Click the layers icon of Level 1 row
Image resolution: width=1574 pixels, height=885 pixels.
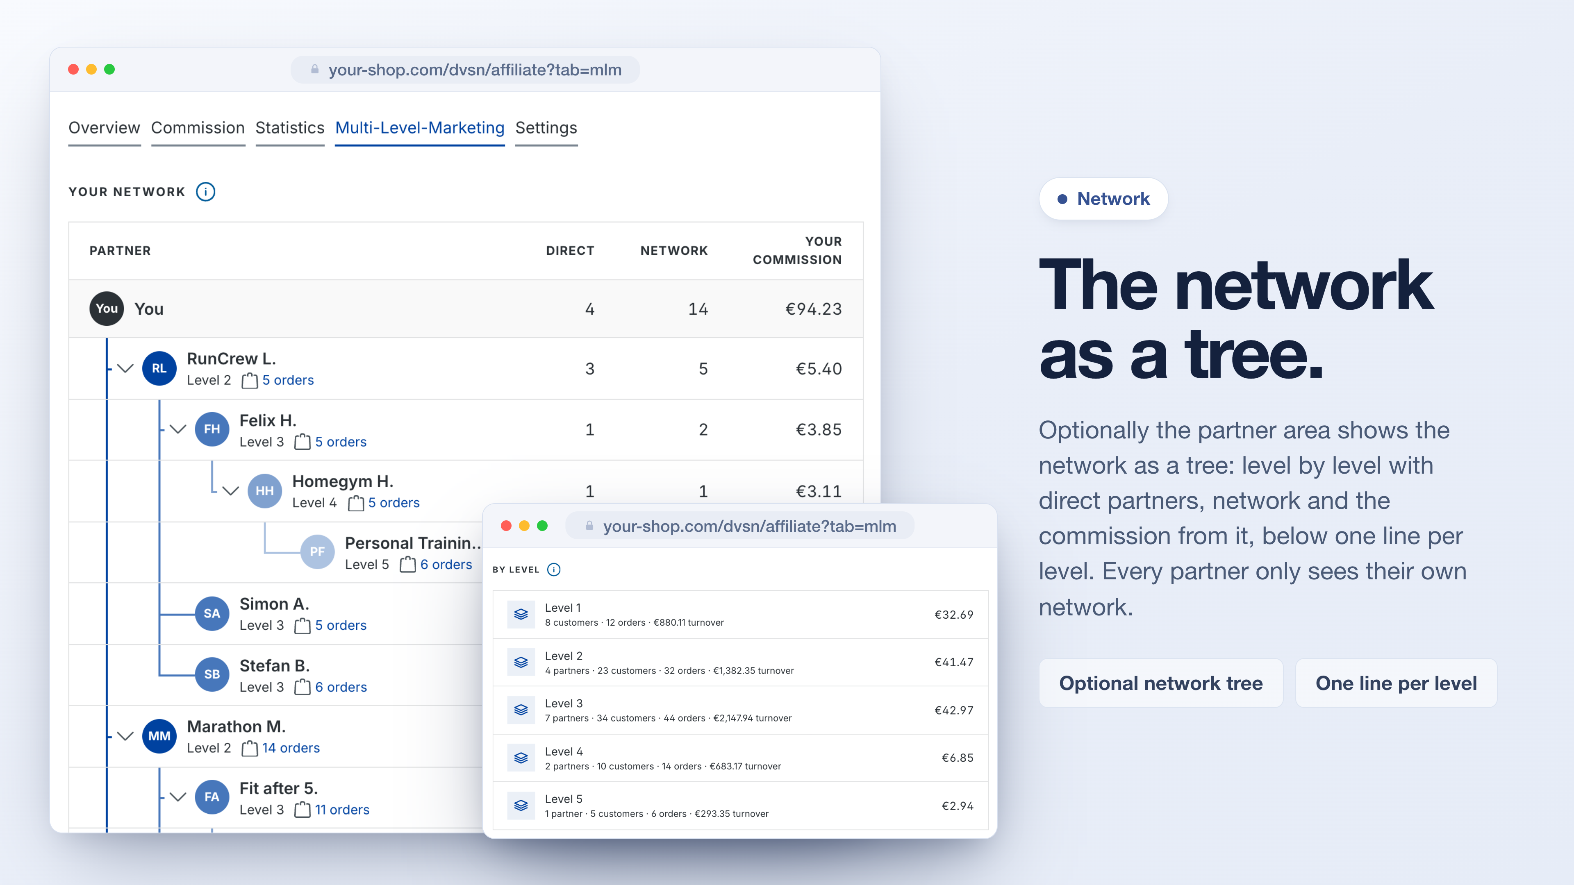(521, 615)
